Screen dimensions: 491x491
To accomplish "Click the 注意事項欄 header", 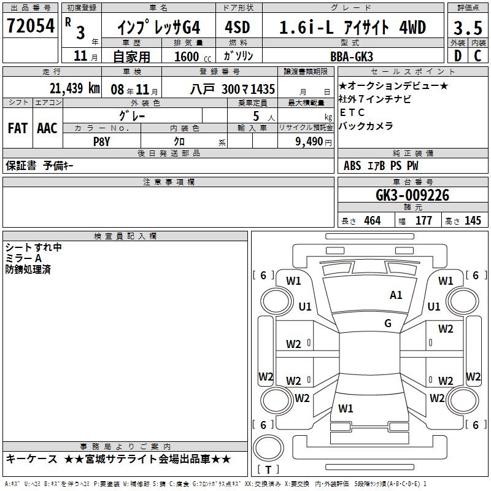I will [168, 182].
